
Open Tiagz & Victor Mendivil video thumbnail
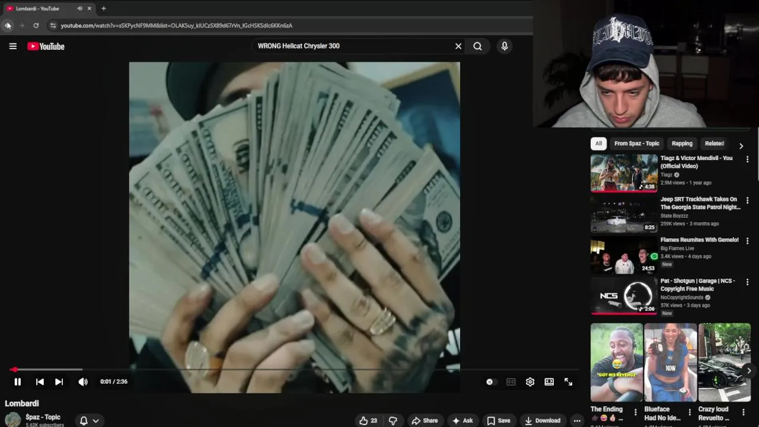624,173
